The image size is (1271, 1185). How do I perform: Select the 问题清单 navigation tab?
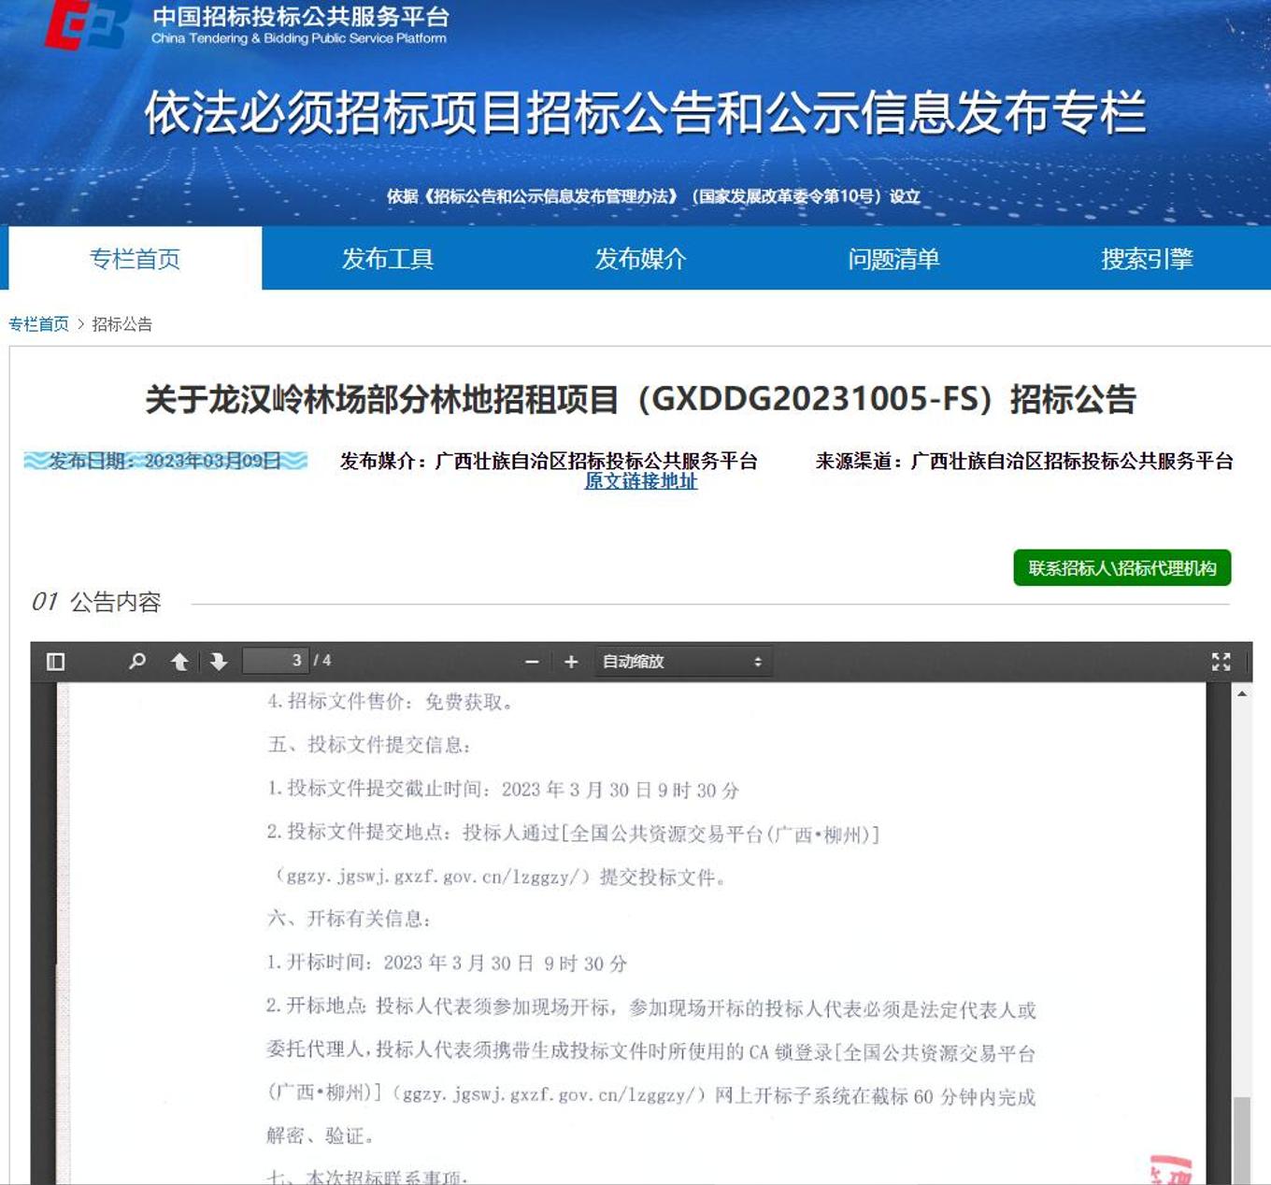[x=893, y=259]
